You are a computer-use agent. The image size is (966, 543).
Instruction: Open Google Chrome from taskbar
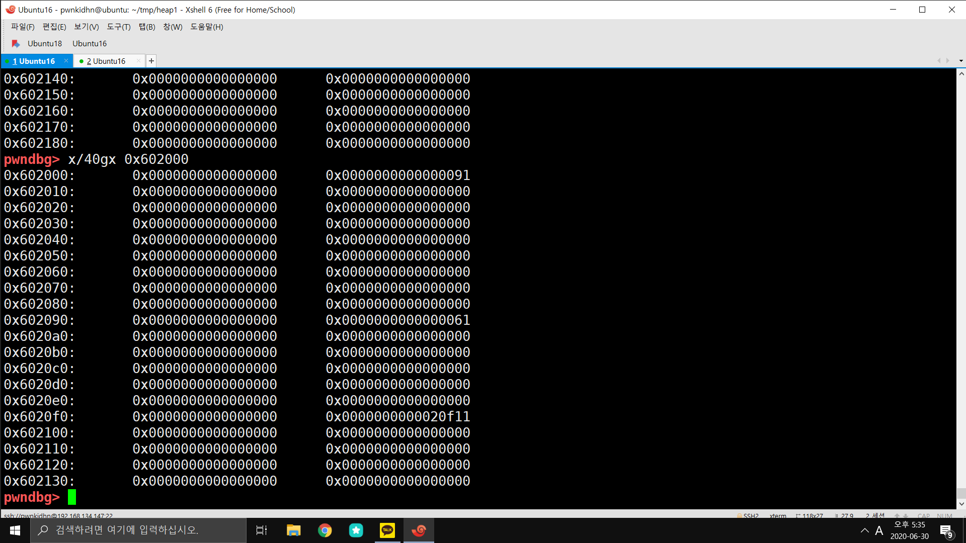tap(325, 530)
